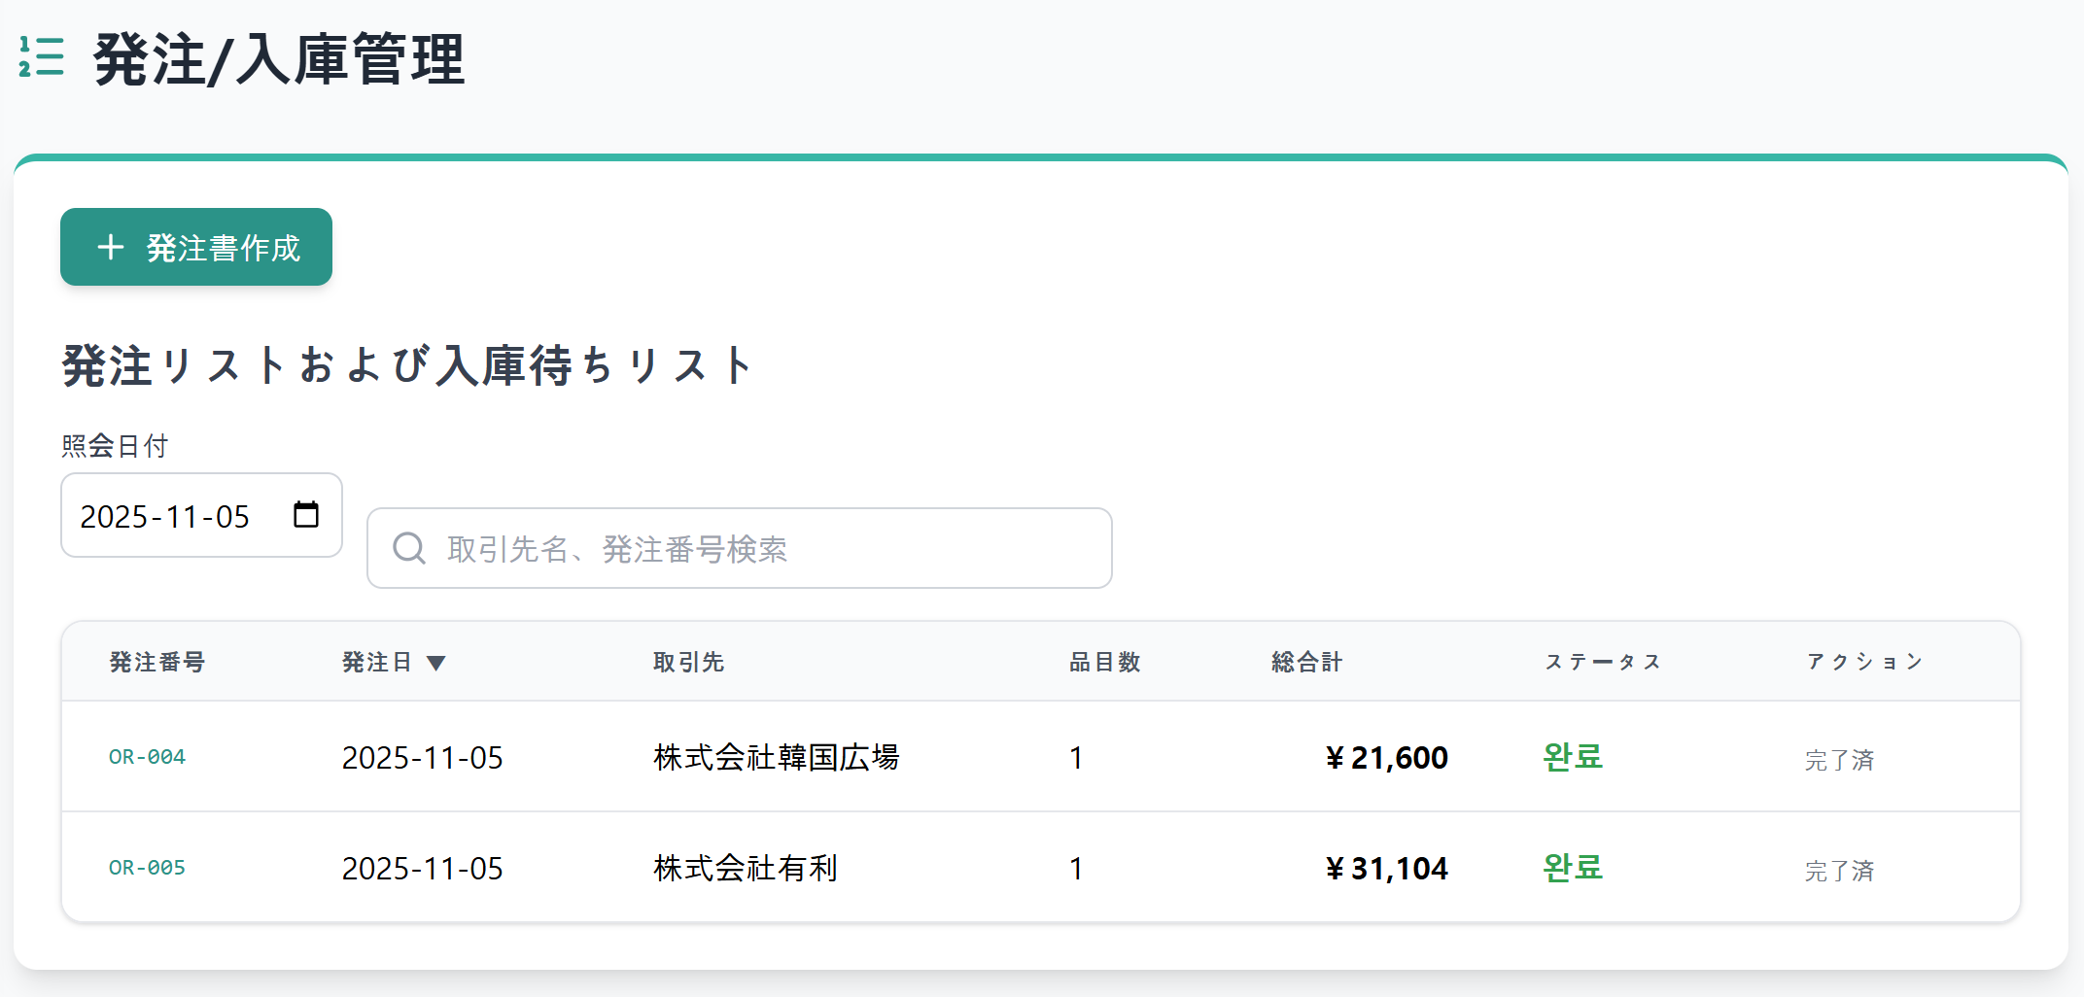The width and height of the screenshot is (2084, 997).
Task: Click the date value 2025-11-05 input field
Action: click(165, 515)
